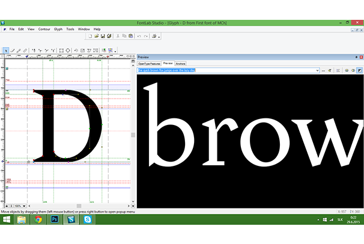Click the Copy toolbar icon
Image resolution: width=364 pixels, height=244 pixels.
click(x=123, y=36)
